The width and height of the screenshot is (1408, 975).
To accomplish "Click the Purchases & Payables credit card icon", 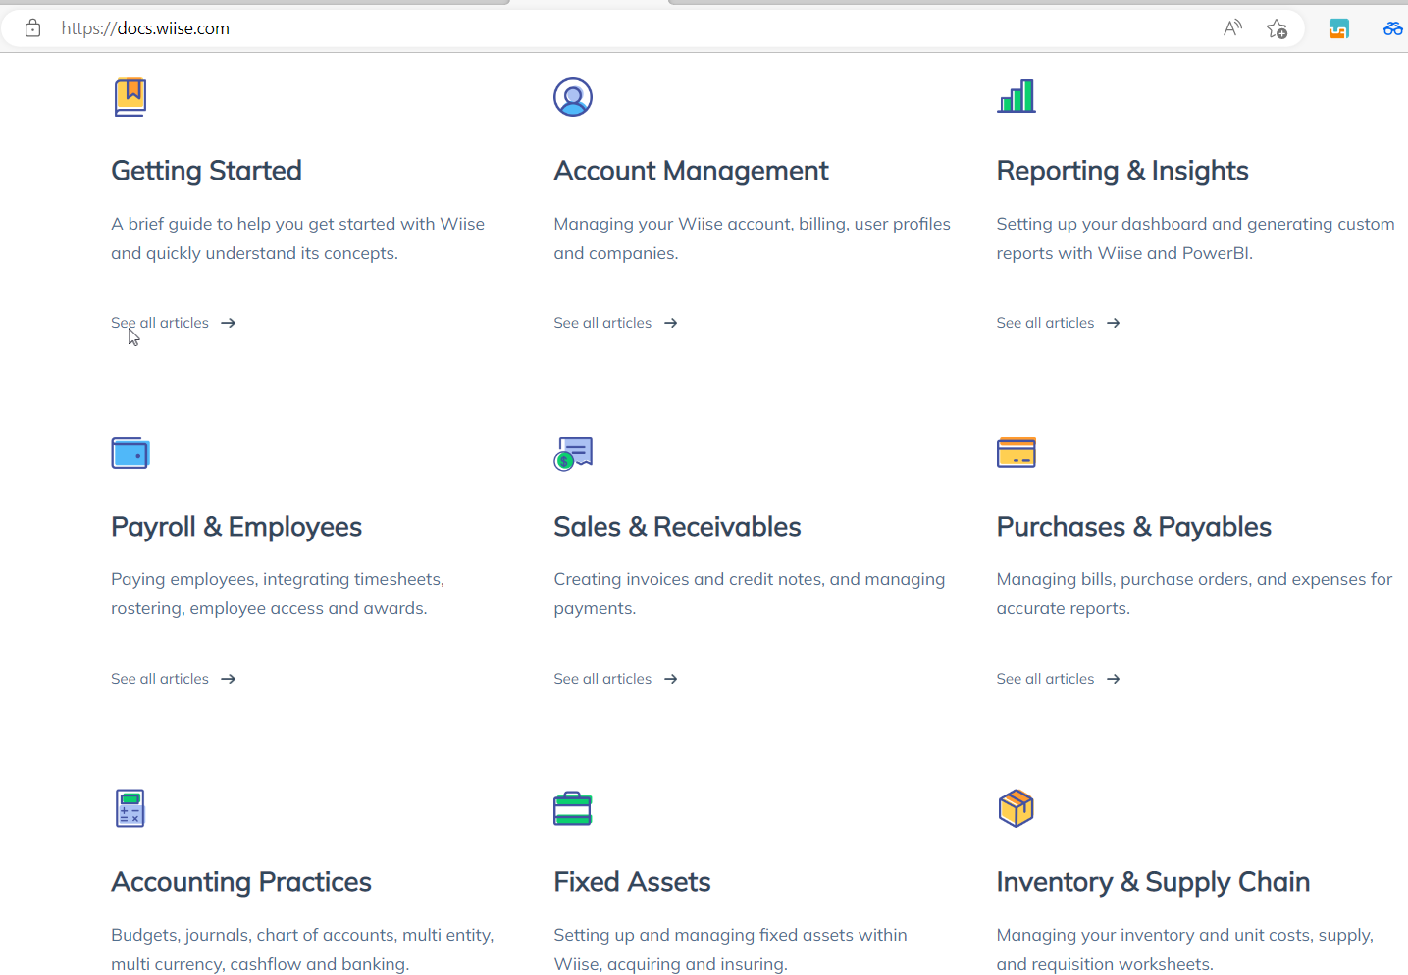I will click(1017, 453).
